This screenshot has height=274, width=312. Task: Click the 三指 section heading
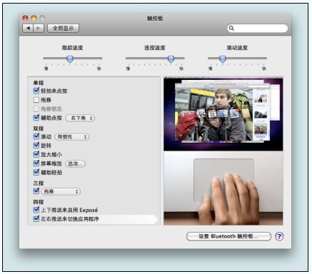(39, 183)
